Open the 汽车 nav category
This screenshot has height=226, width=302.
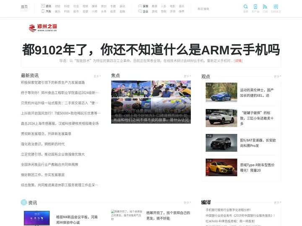(48, 11)
